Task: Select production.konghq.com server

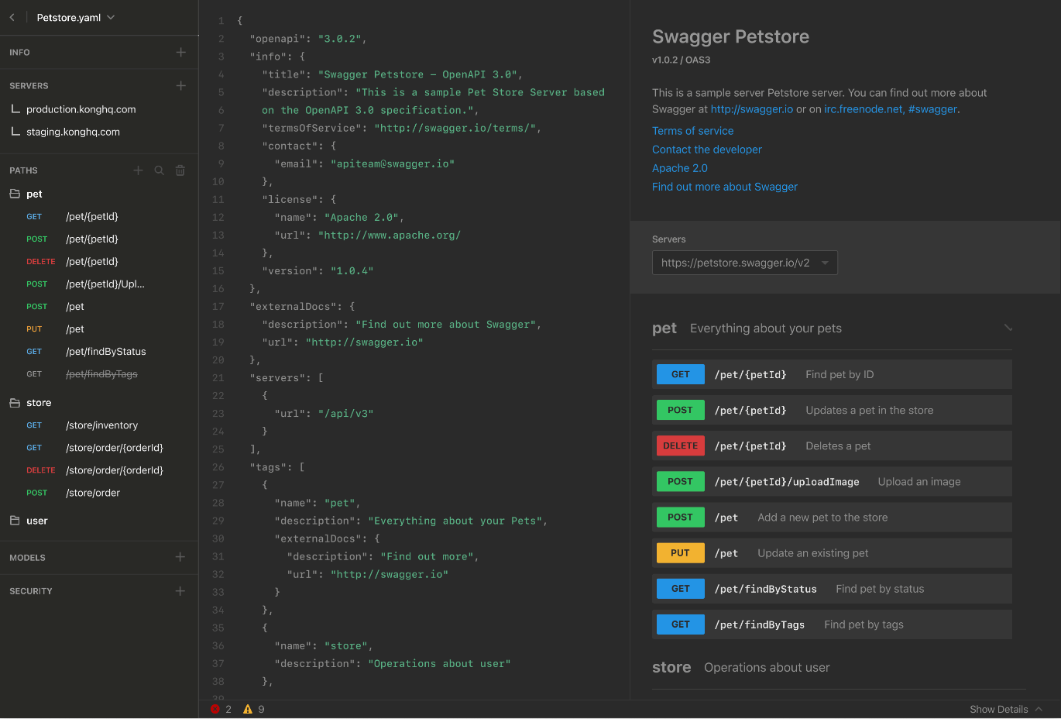Action: pos(81,109)
